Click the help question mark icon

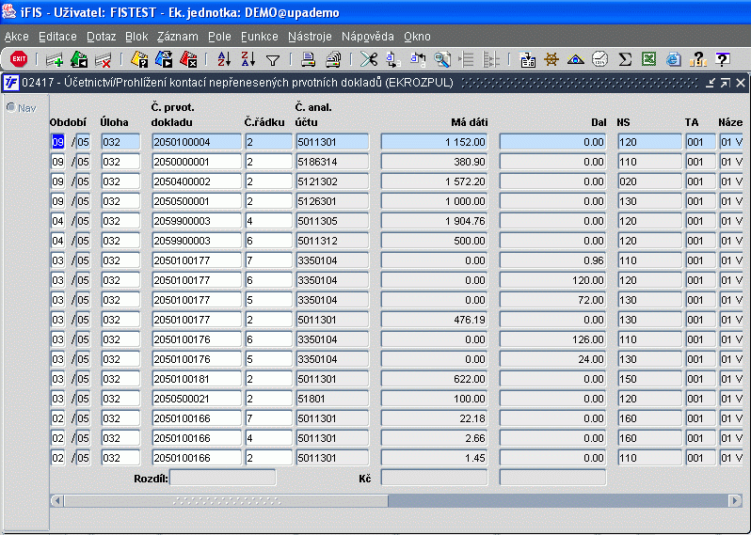[722, 59]
